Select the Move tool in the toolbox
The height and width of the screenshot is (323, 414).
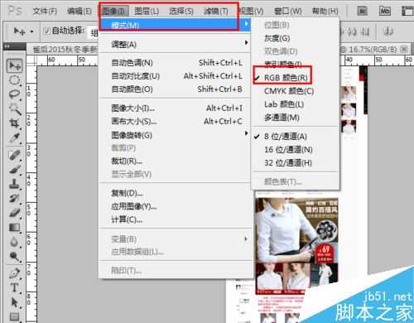click(x=14, y=65)
